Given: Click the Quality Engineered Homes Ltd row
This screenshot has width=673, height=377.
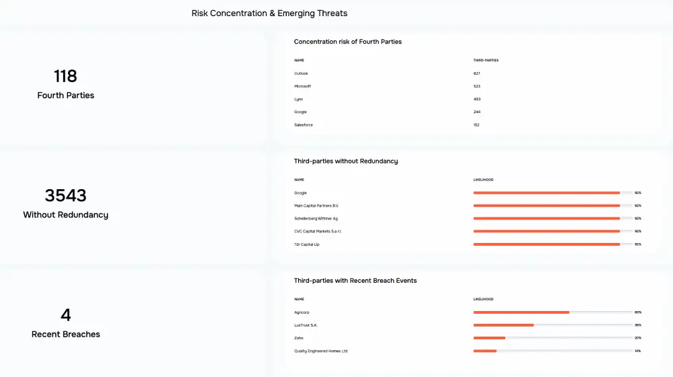Looking at the screenshot, I should (320, 351).
